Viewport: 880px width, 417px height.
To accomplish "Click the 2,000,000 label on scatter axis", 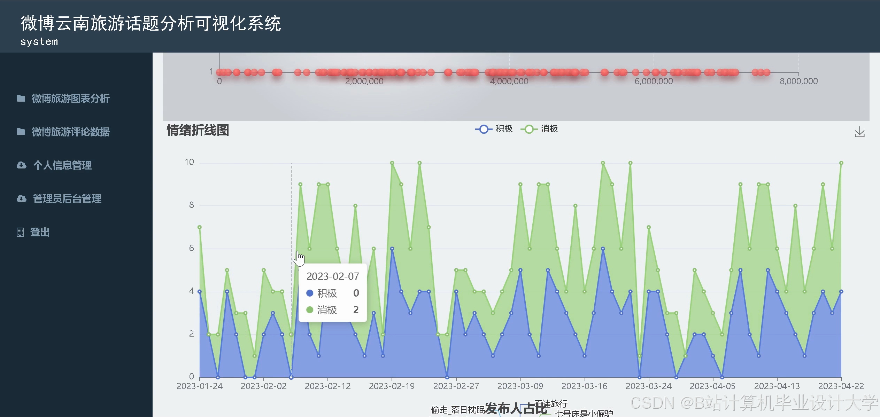I will coord(364,81).
